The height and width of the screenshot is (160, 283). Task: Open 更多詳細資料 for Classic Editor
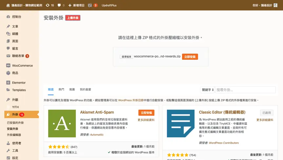[x=265, y=120]
